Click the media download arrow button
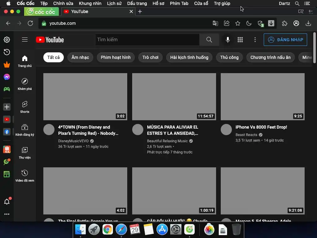Screen dimensions: 317x238 (x=271, y=23)
